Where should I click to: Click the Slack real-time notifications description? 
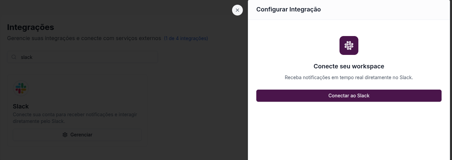pyautogui.click(x=349, y=77)
